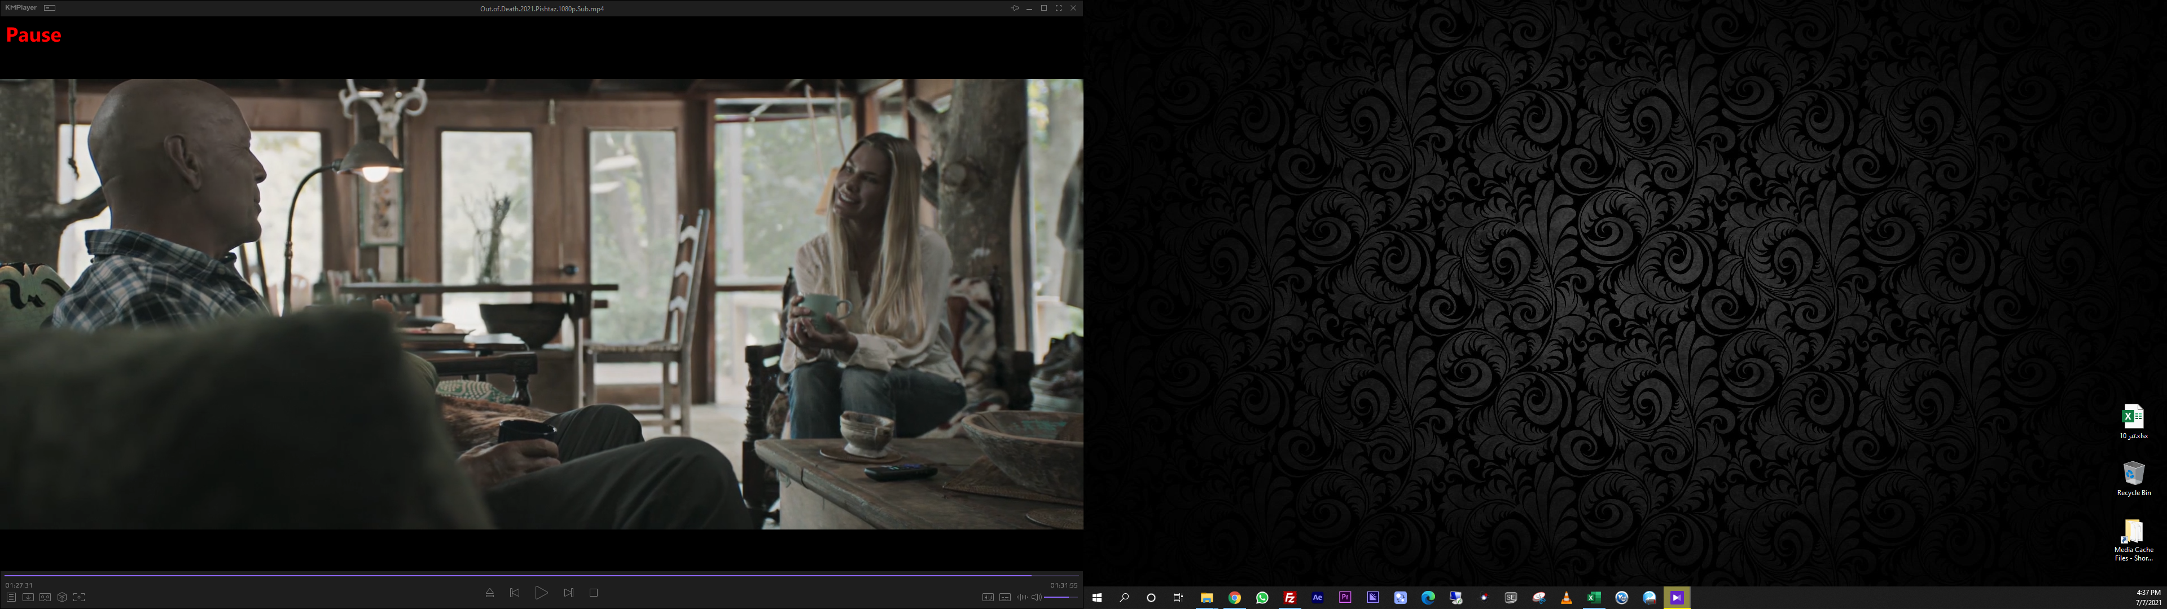Open the KMPlayer main menu
The height and width of the screenshot is (609, 2167).
20,7
